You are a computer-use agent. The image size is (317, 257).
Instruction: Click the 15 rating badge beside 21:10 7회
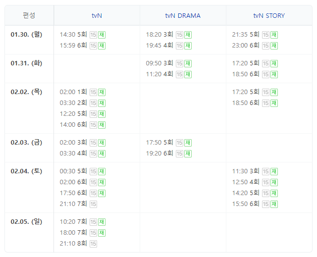point(93,204)
